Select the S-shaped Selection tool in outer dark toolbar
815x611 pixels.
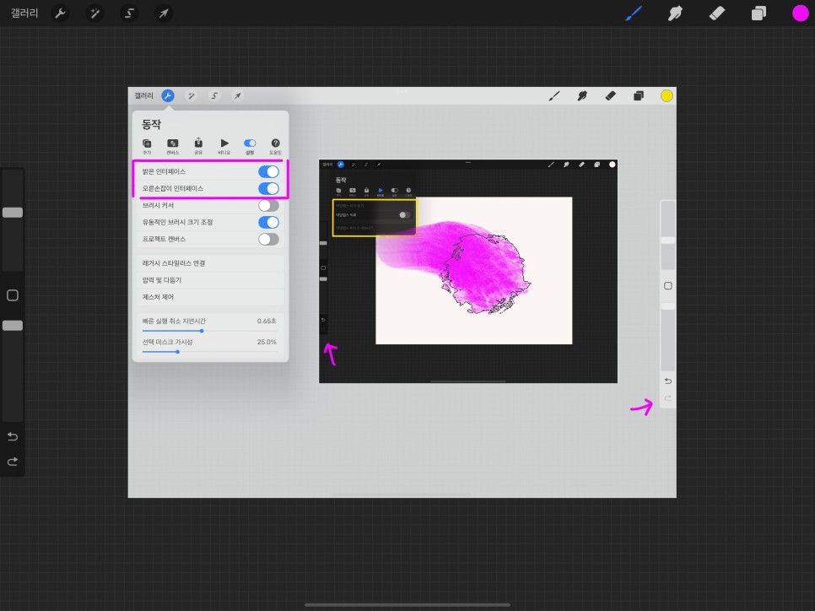[129, 14]
